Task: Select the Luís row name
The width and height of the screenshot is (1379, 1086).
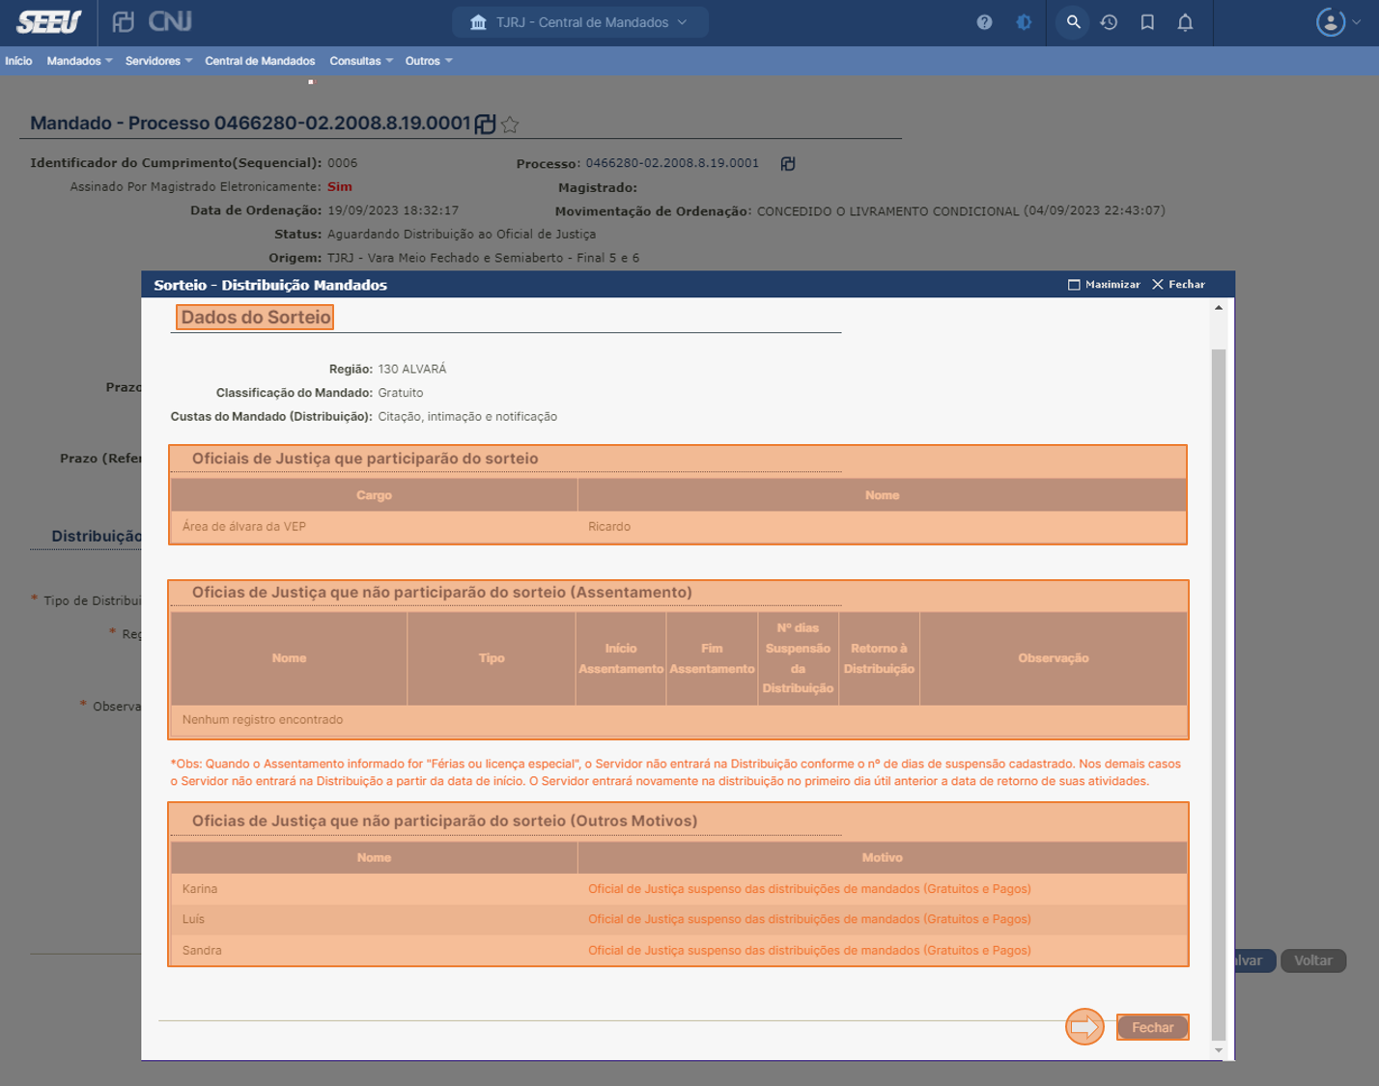Action: [x=193, y=919]
